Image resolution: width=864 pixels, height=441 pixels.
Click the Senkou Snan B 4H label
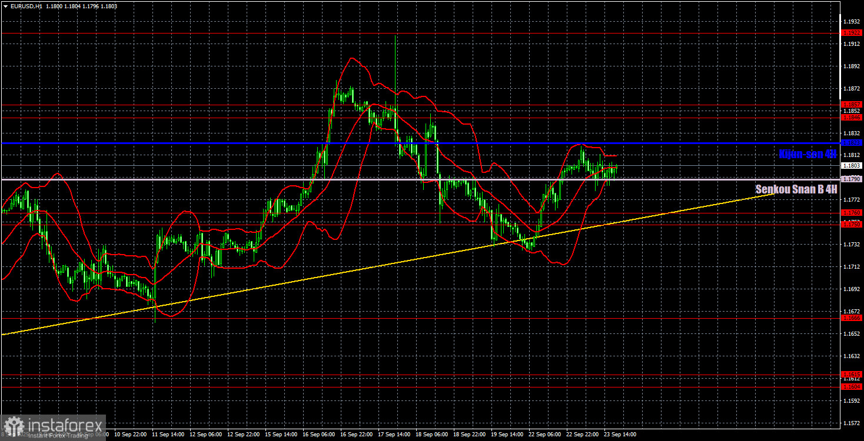[x=796, y=189]
